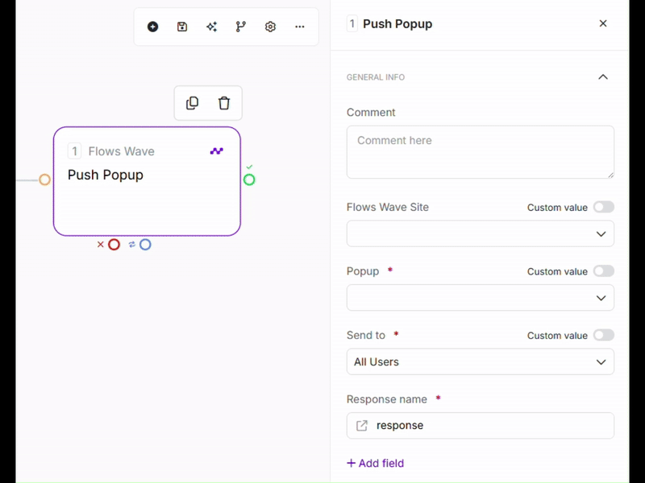
Task: Open the Send to All Users dropdown
Action: tap(481, 362)
